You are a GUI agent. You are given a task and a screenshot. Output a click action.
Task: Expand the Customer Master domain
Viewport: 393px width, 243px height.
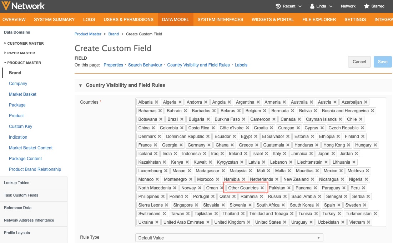tap(5, 43)
